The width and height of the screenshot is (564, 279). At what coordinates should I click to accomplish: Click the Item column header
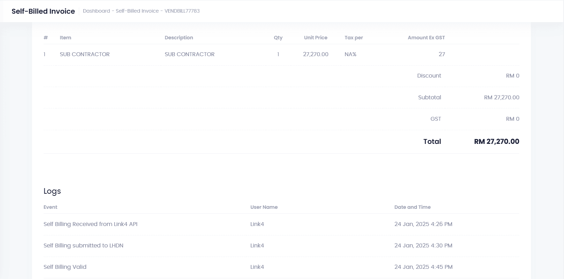pyautogui.click(x=65, y=38)
